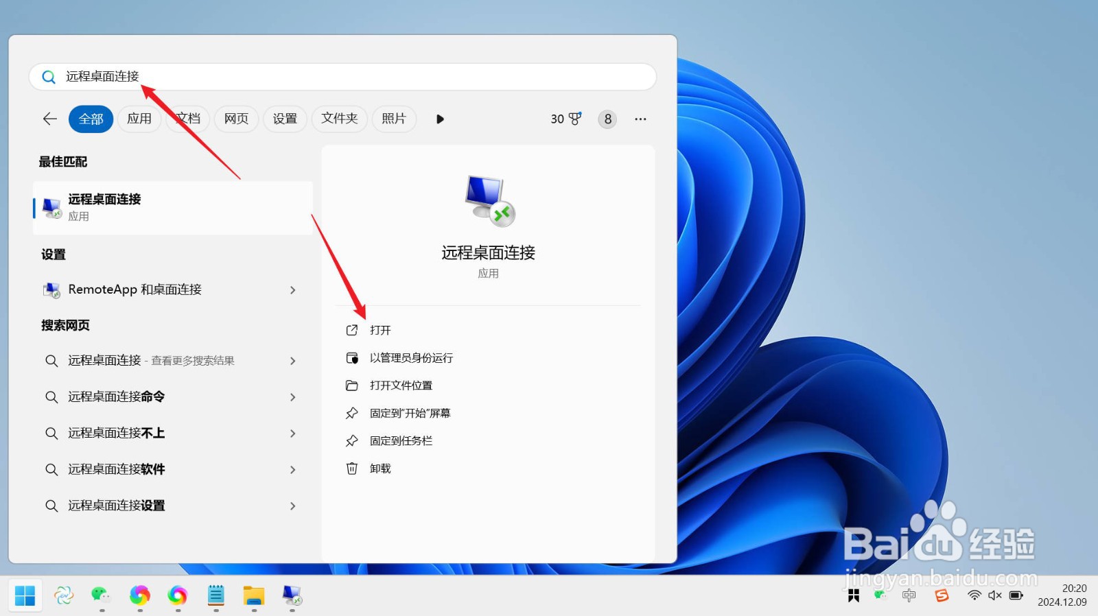Select the 设置 filter tab
1098x616 pixels.
coord(285,119)
